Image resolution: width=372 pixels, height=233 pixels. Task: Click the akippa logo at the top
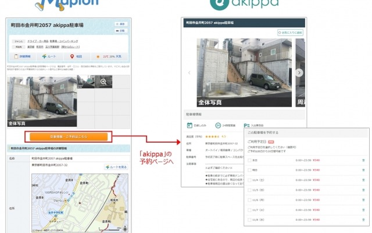pyautogui.click(x=244, y=4)
